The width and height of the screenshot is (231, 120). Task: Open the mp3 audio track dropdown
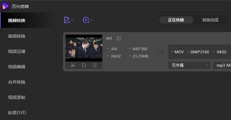(x=222, y=65)
